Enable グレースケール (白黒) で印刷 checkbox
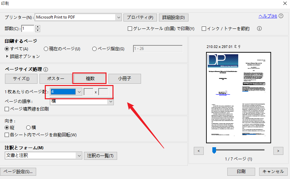The width and height of the screenshot is (290, 179). (x=130, y=28)
